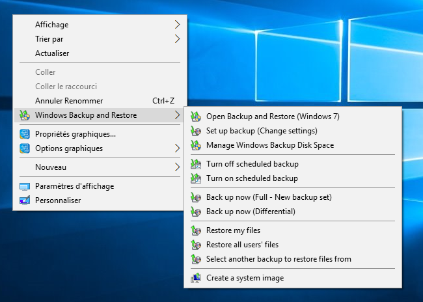Expand the Trier par submenu arrow
The height and width of the screenshot is (302, 423).
click(x=177, y=39)
